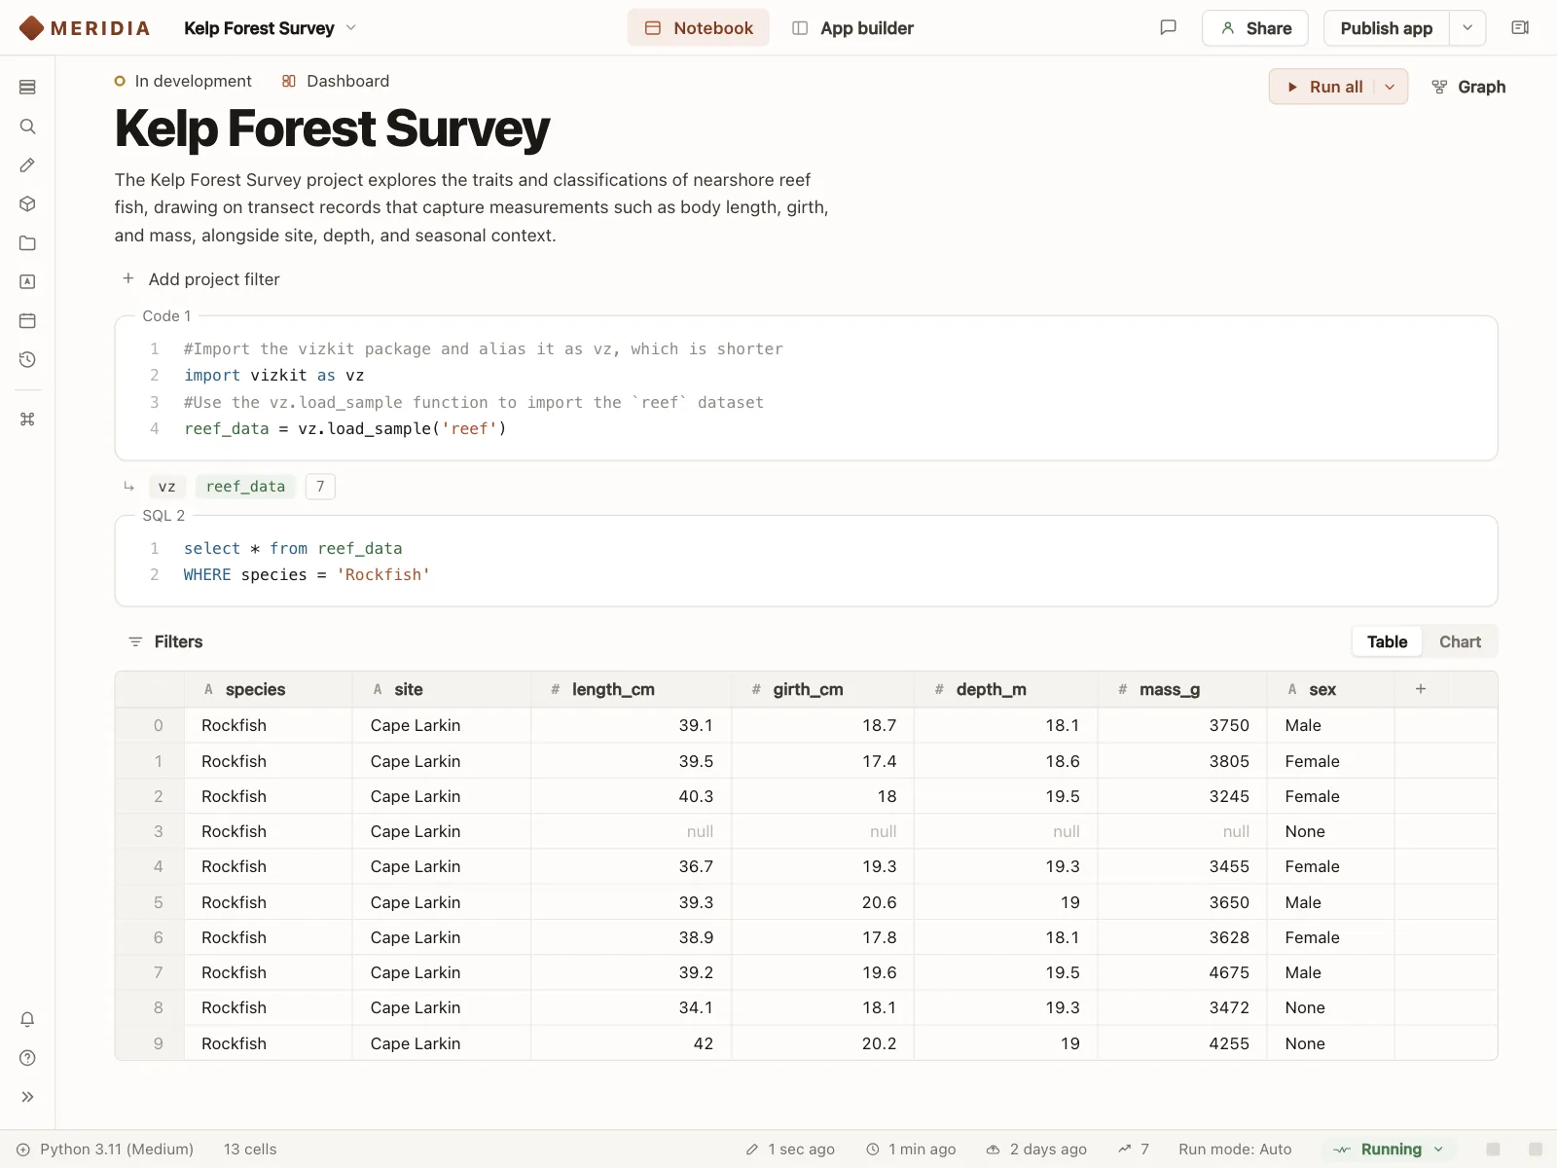Open the command palette icon in sidebar
This screenshot has width=1557, height=1168.
point(27,420)
